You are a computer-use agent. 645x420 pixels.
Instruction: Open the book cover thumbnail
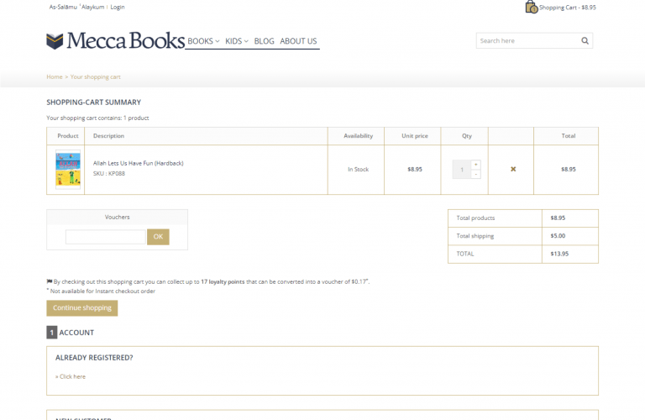(68, 170)
